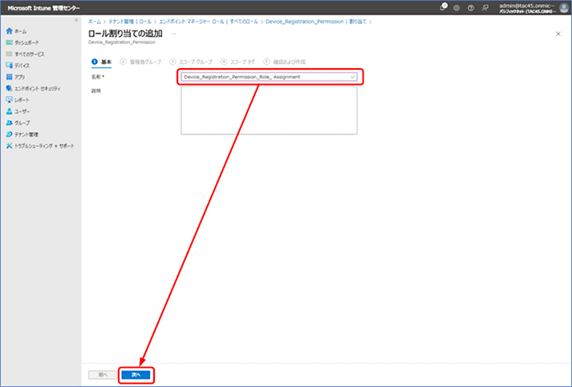
Task: Open ユーザー in the sidebar
Action: 18,111
